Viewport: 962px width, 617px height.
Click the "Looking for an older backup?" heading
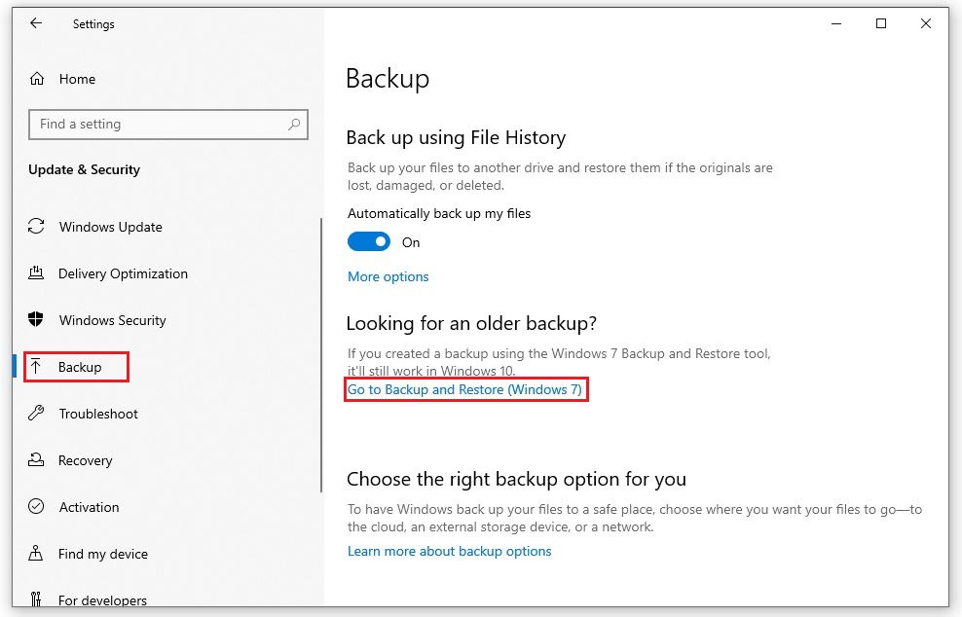(x=471, y=323)
